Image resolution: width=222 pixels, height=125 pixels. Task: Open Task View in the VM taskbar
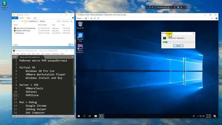point(90,116)
